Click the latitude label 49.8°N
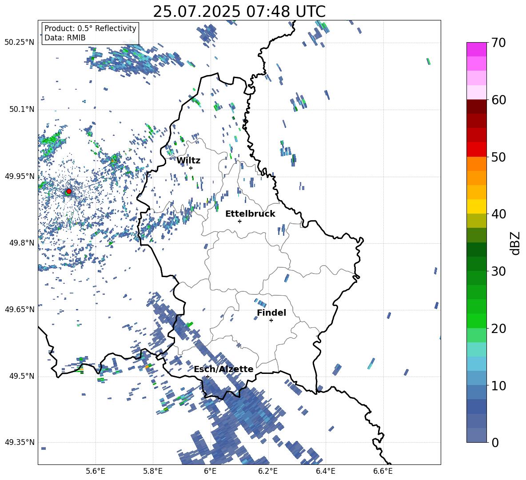 21,243
